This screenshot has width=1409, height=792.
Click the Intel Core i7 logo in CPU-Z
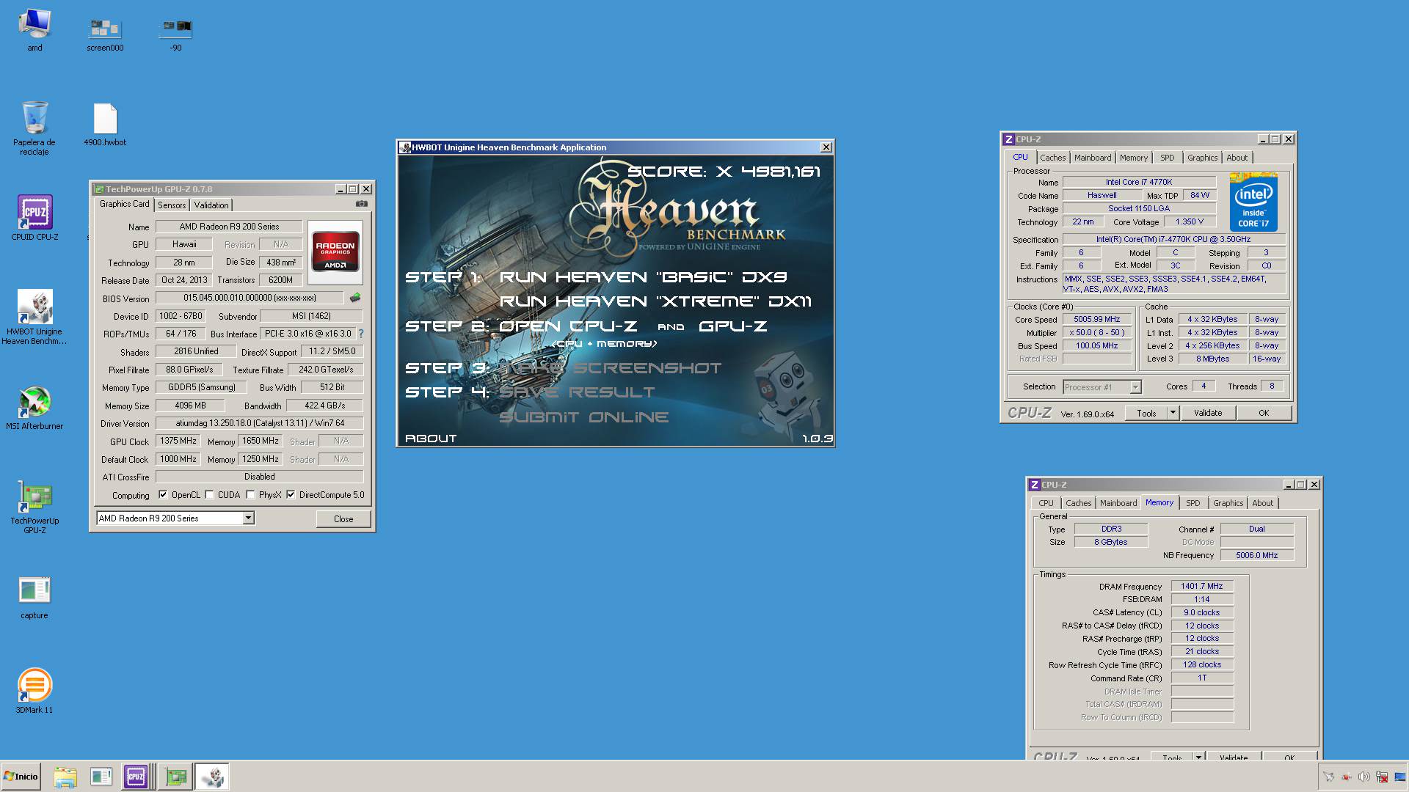(1253, 202)
